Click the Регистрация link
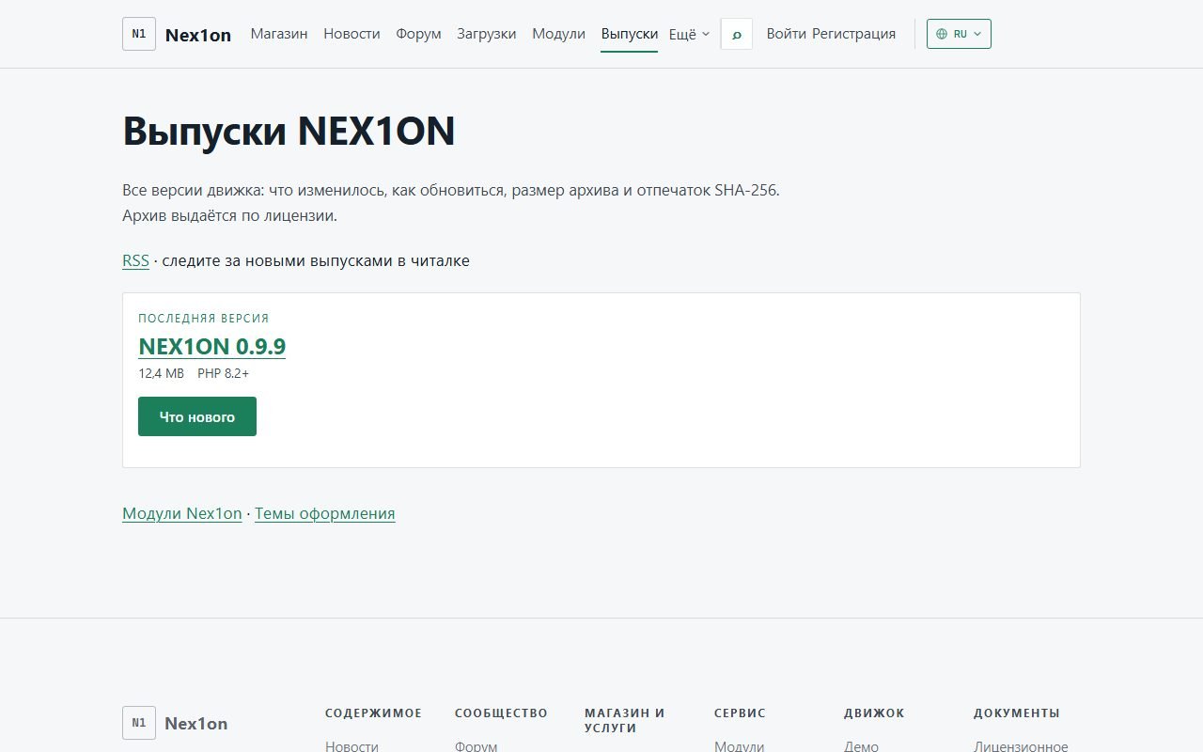 854,34
